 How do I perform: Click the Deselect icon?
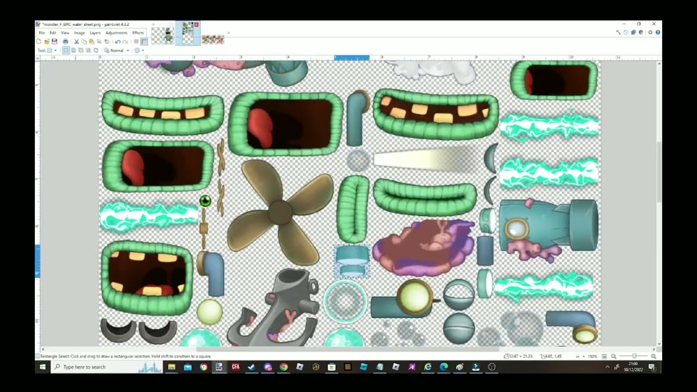[x=107, y=41]
